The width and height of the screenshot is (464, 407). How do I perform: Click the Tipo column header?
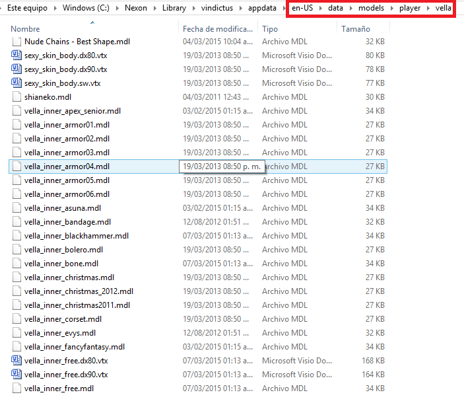270,29
